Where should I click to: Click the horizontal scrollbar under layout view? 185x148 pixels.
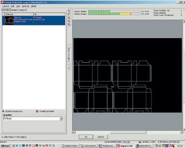[128, 132]
